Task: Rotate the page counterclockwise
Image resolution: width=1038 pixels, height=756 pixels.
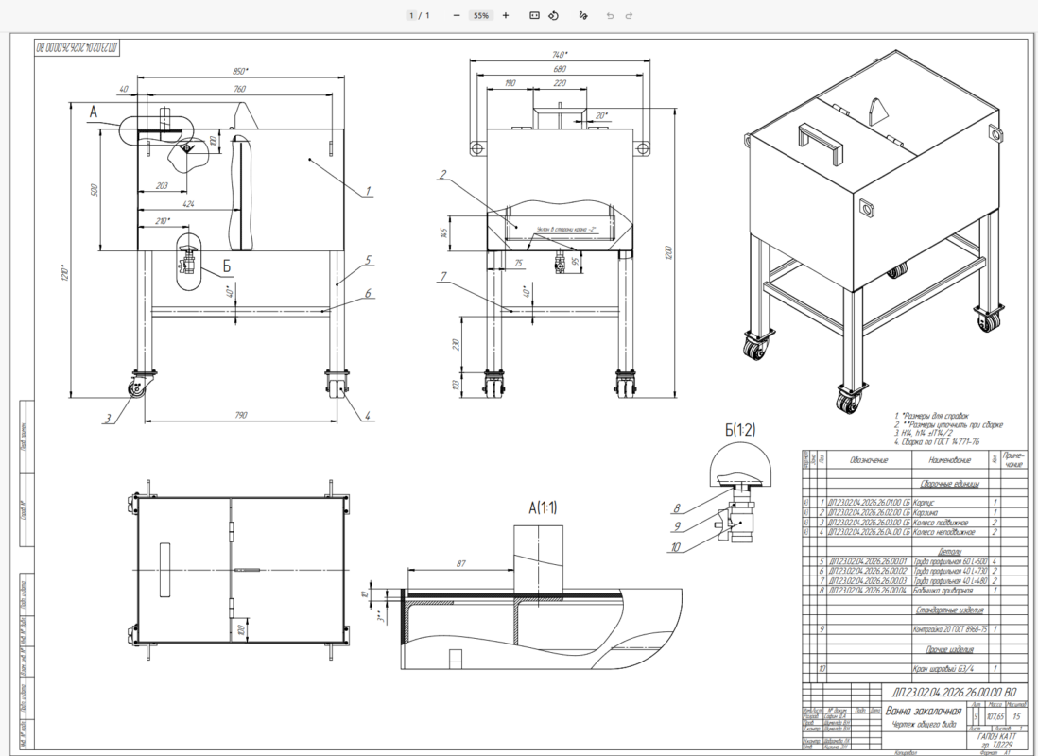Action: pyautogui.click(x=553, y=15)
